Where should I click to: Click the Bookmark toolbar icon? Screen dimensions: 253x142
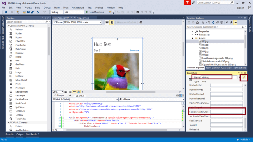[137, 12]
